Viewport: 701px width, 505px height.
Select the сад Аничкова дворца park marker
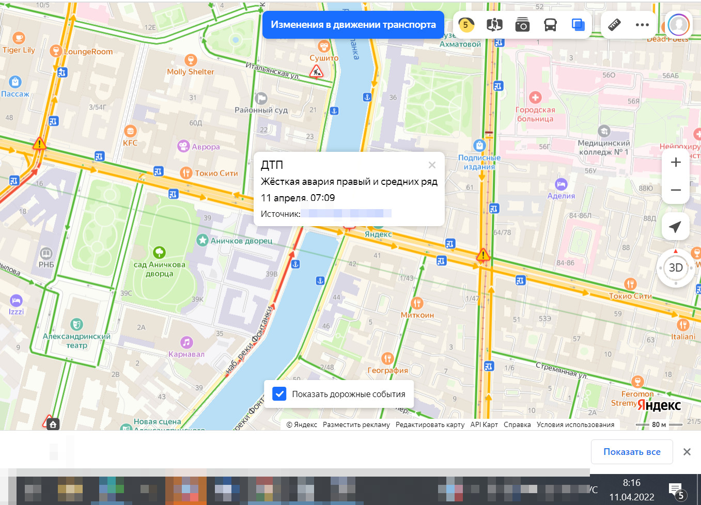pyautogui.click(x=159, y=252)
